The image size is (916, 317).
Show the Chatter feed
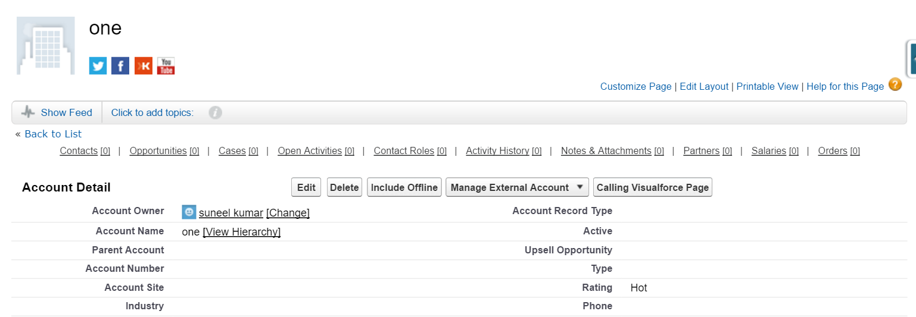pyautogui.click(x=66, y=112)
